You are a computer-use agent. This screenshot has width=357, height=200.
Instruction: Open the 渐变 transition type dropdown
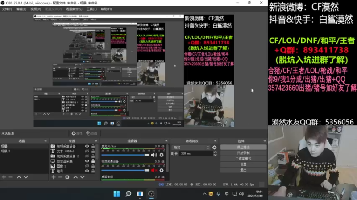(191, 148)
